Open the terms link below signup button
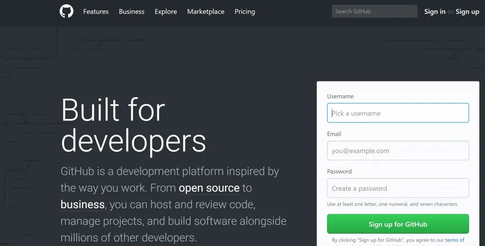Screen dimensions: 485x246 pyautogui.click(x=455, y=240)
